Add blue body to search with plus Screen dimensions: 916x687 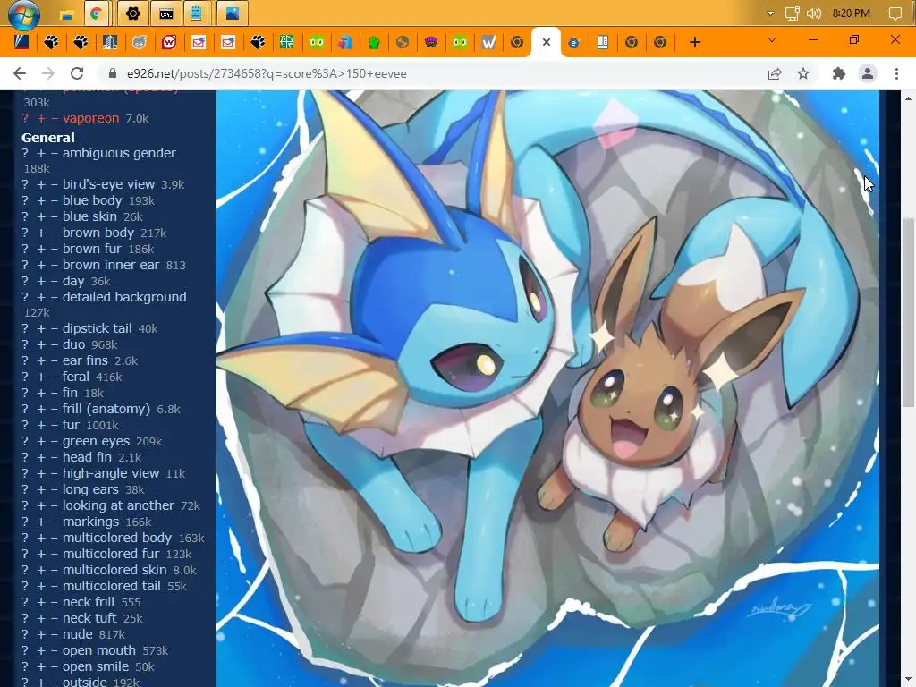[x=41, y=201]
